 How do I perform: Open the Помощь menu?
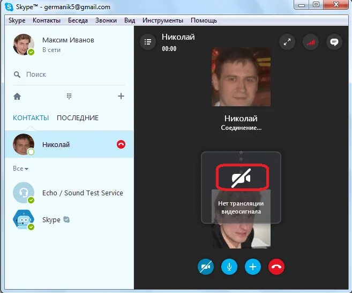[x=204, y=20]
